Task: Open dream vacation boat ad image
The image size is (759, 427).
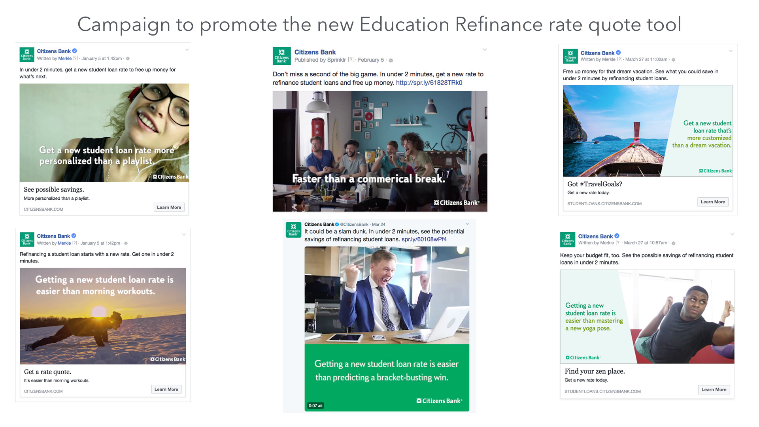Action: pyautogui.click(x=648, y=131)
